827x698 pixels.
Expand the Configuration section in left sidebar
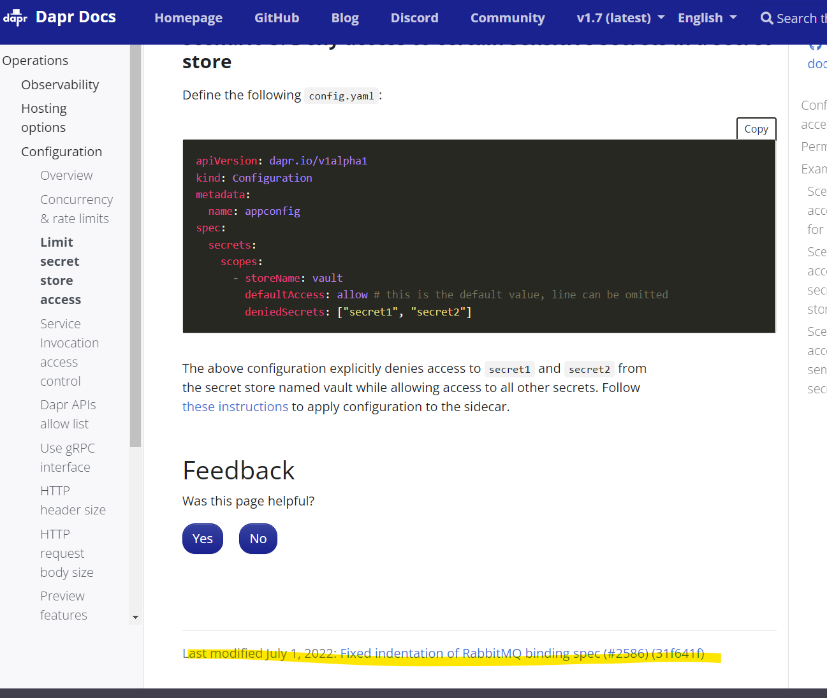coord(61,151)
